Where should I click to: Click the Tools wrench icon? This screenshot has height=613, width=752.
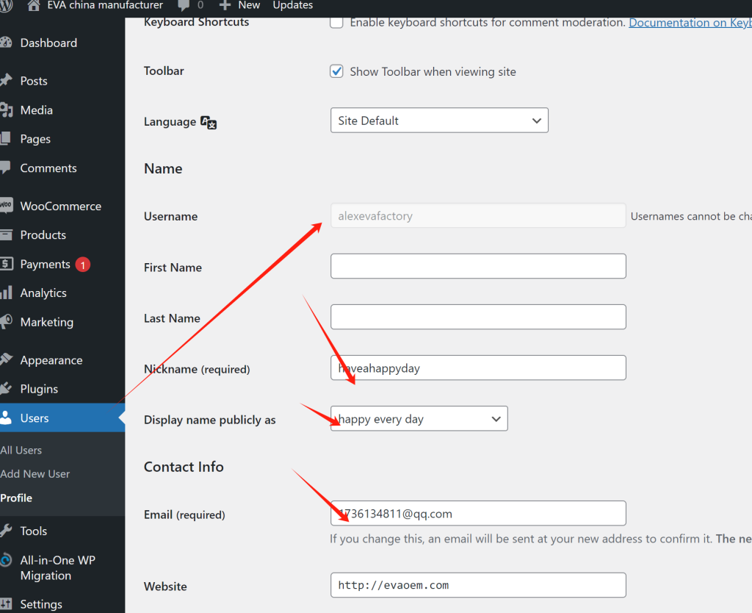point(6,531)
